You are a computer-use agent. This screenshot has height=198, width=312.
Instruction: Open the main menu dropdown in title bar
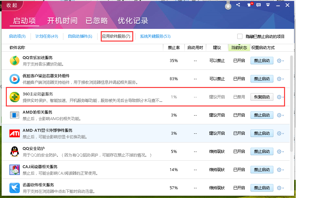[x=268, y=5]
